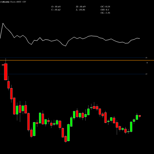154x154 pixels.
Task: Select the low price value L: 10.36
Action: (x=80, y=10)
